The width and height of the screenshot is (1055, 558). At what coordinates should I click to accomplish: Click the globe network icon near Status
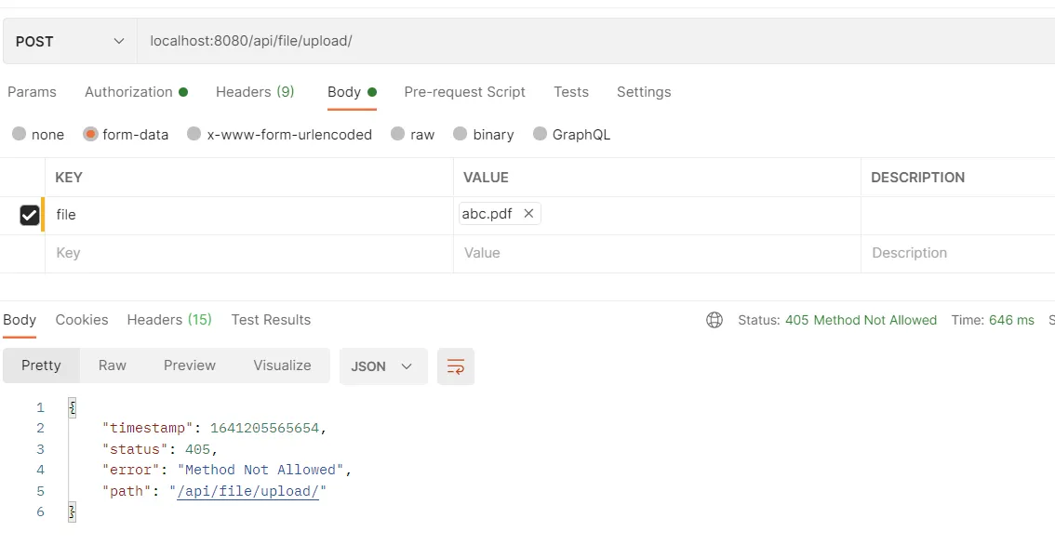(x=714, y=320)
